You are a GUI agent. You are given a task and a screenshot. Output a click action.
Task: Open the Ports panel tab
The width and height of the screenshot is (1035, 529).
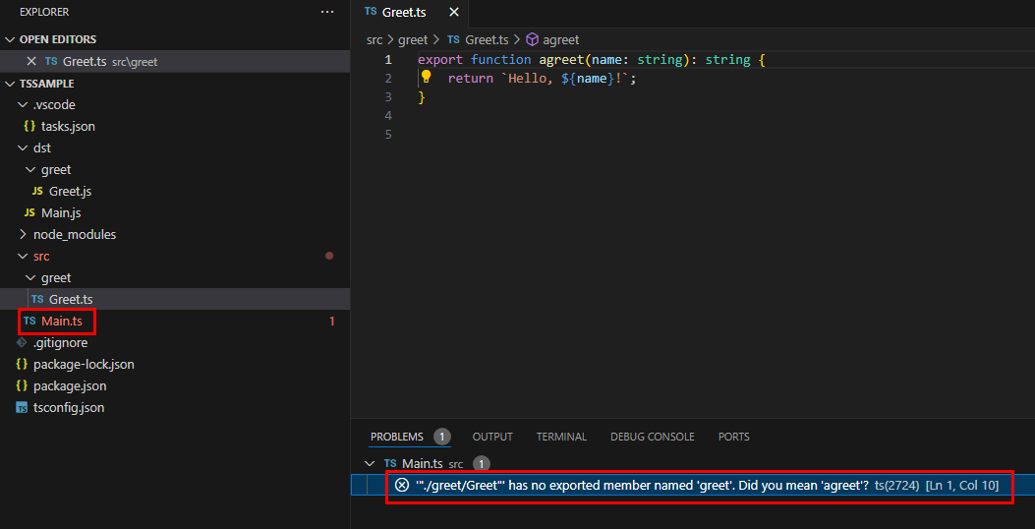[x=734, y=437]
